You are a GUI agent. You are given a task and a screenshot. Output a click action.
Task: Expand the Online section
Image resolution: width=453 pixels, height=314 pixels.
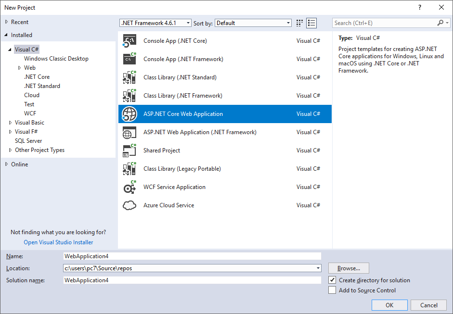[x=6, y=164]
